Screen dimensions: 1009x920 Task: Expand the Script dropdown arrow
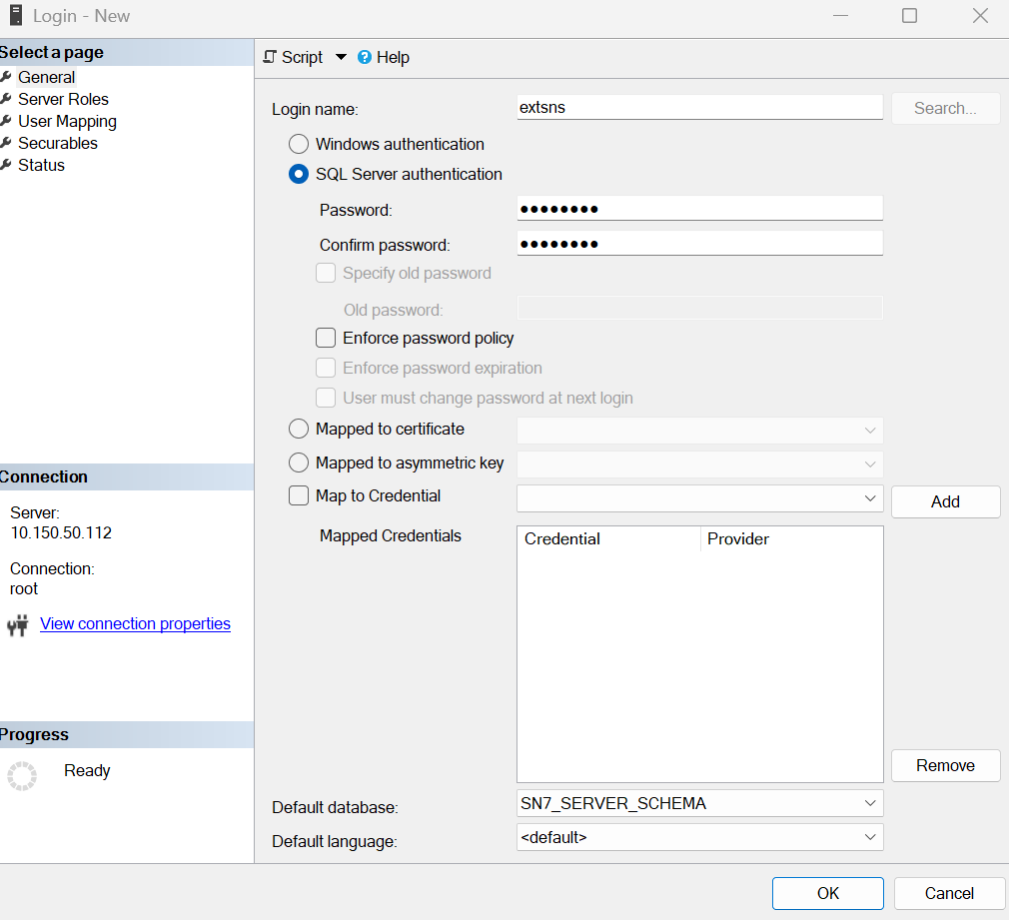click(x=342, y=57)
